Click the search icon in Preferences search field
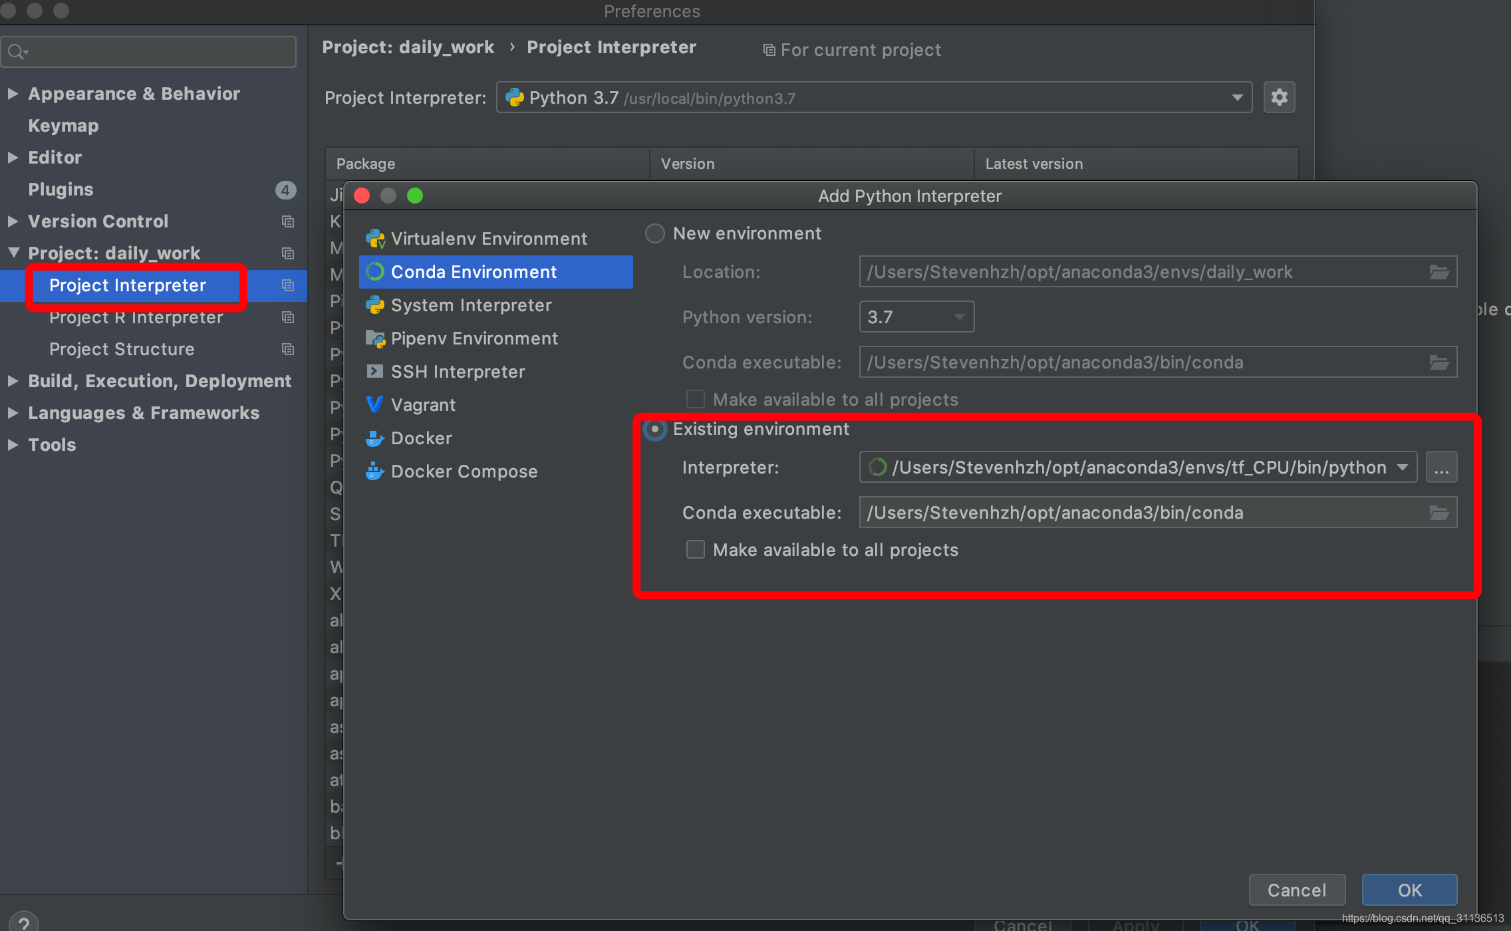 tap(17, 51)
